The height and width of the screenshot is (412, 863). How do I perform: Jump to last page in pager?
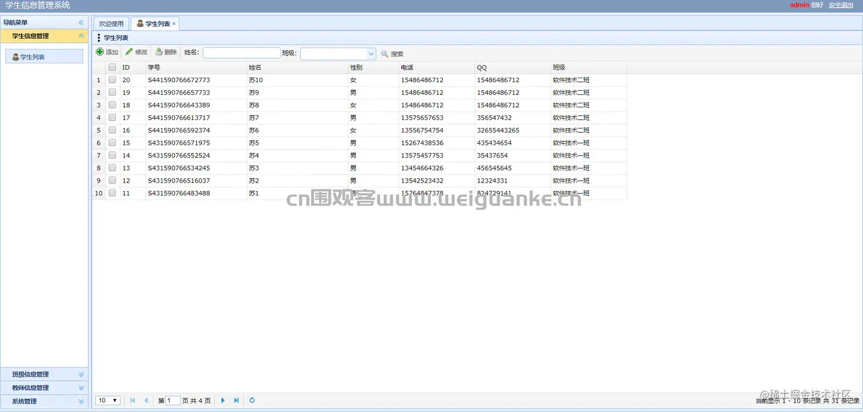tap(236, 401)
